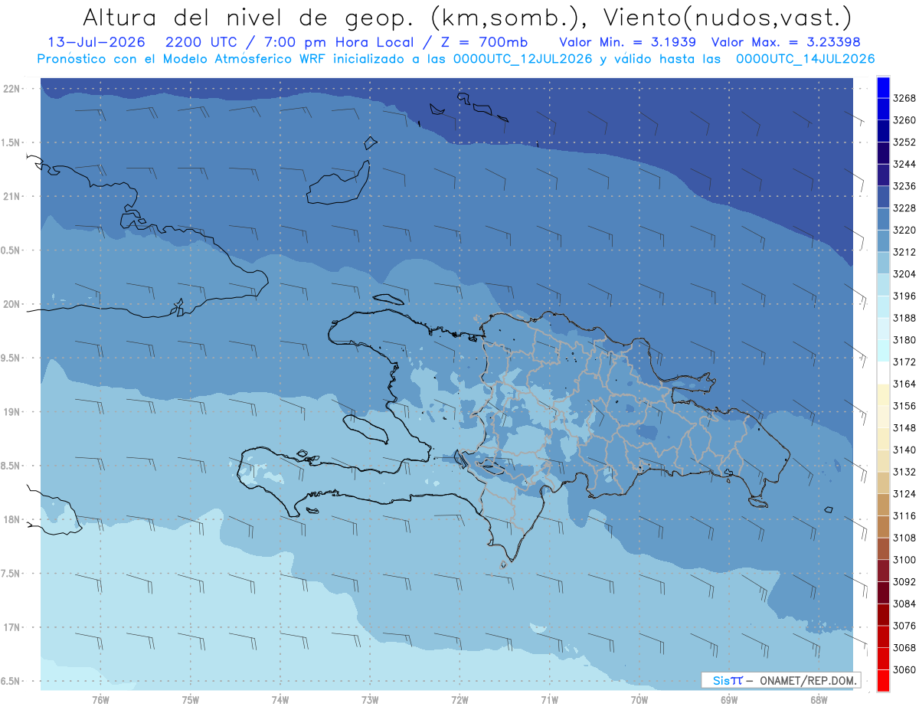
Task: Click the '3180' color scale value
Action: click(904, 339)
